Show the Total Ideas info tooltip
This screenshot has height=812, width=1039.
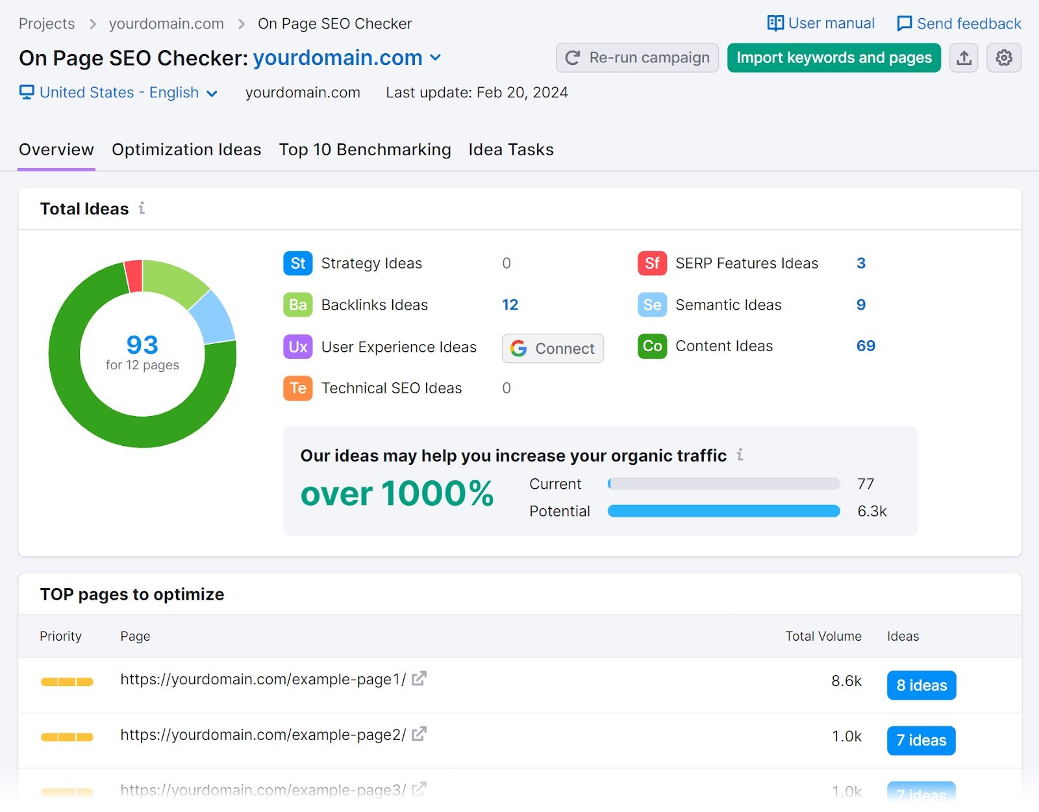point(142,208)
